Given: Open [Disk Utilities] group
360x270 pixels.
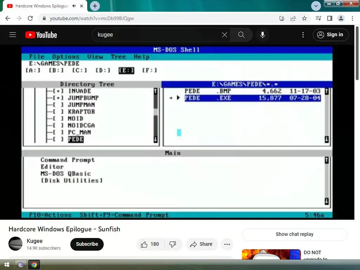Looking at the screenshot, I should (x=72, y=180).
